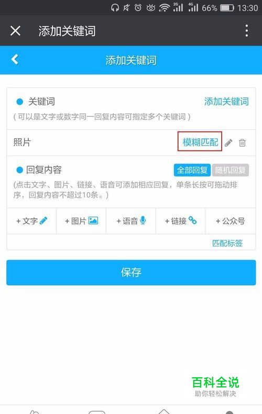Add a link reply with +链接
The width and height of the screenshot is (262, 414).
pyautogui.click(x=181, y=221)
